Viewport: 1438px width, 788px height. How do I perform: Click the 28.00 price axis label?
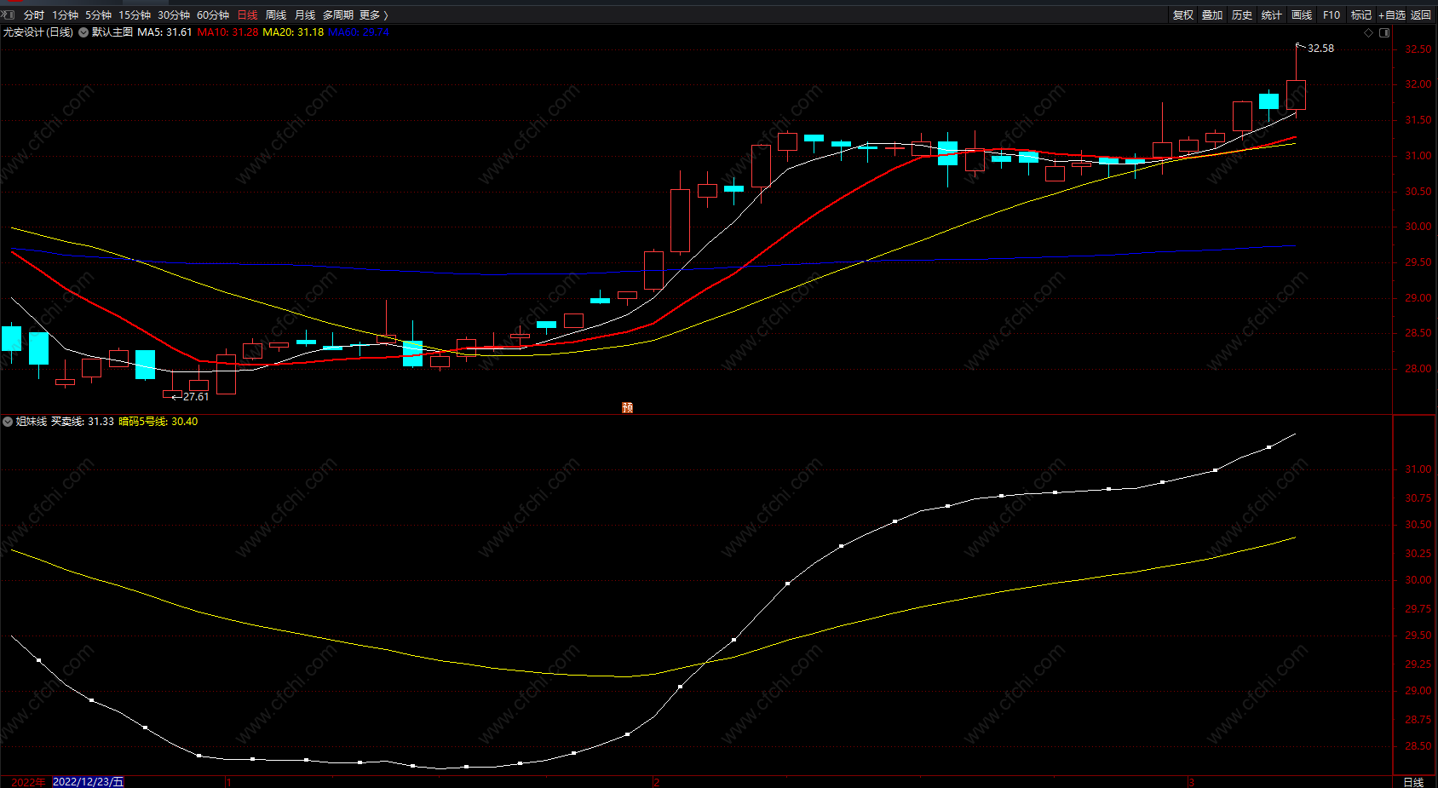(1418, 369)
